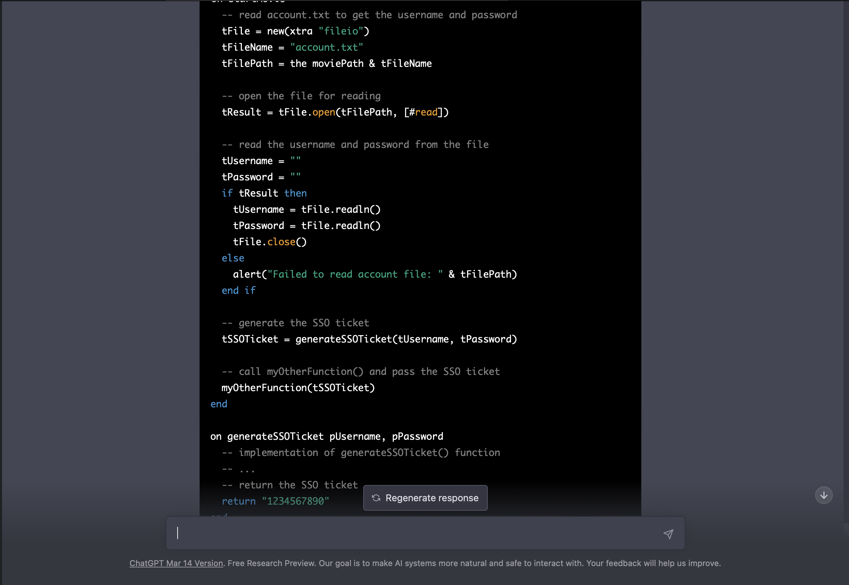
Task: Click the circular refresh icon beside Regenerate response
Action: click(376, 498)
